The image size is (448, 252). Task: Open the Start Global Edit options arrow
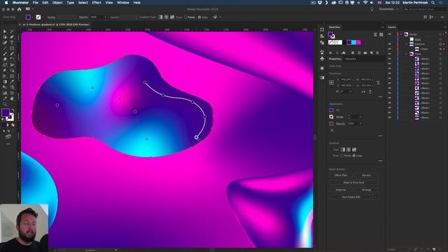tap(375, 197)
